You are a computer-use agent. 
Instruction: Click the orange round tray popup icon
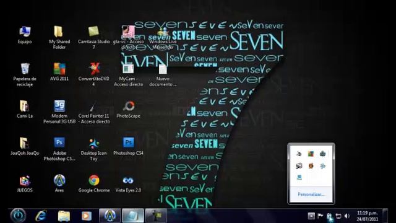[311, 165]
